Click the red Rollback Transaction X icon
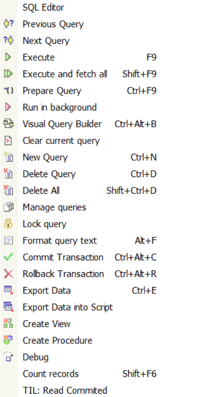Screen dimensions: 208x397 click(x=8, y=274)
